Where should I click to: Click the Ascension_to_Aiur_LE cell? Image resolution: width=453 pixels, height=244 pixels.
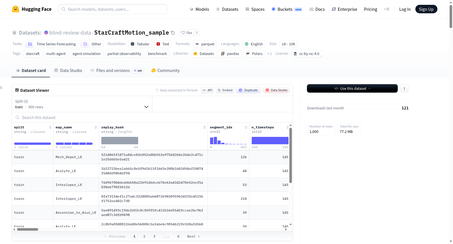pyautogui.click(x=76, y=213)
